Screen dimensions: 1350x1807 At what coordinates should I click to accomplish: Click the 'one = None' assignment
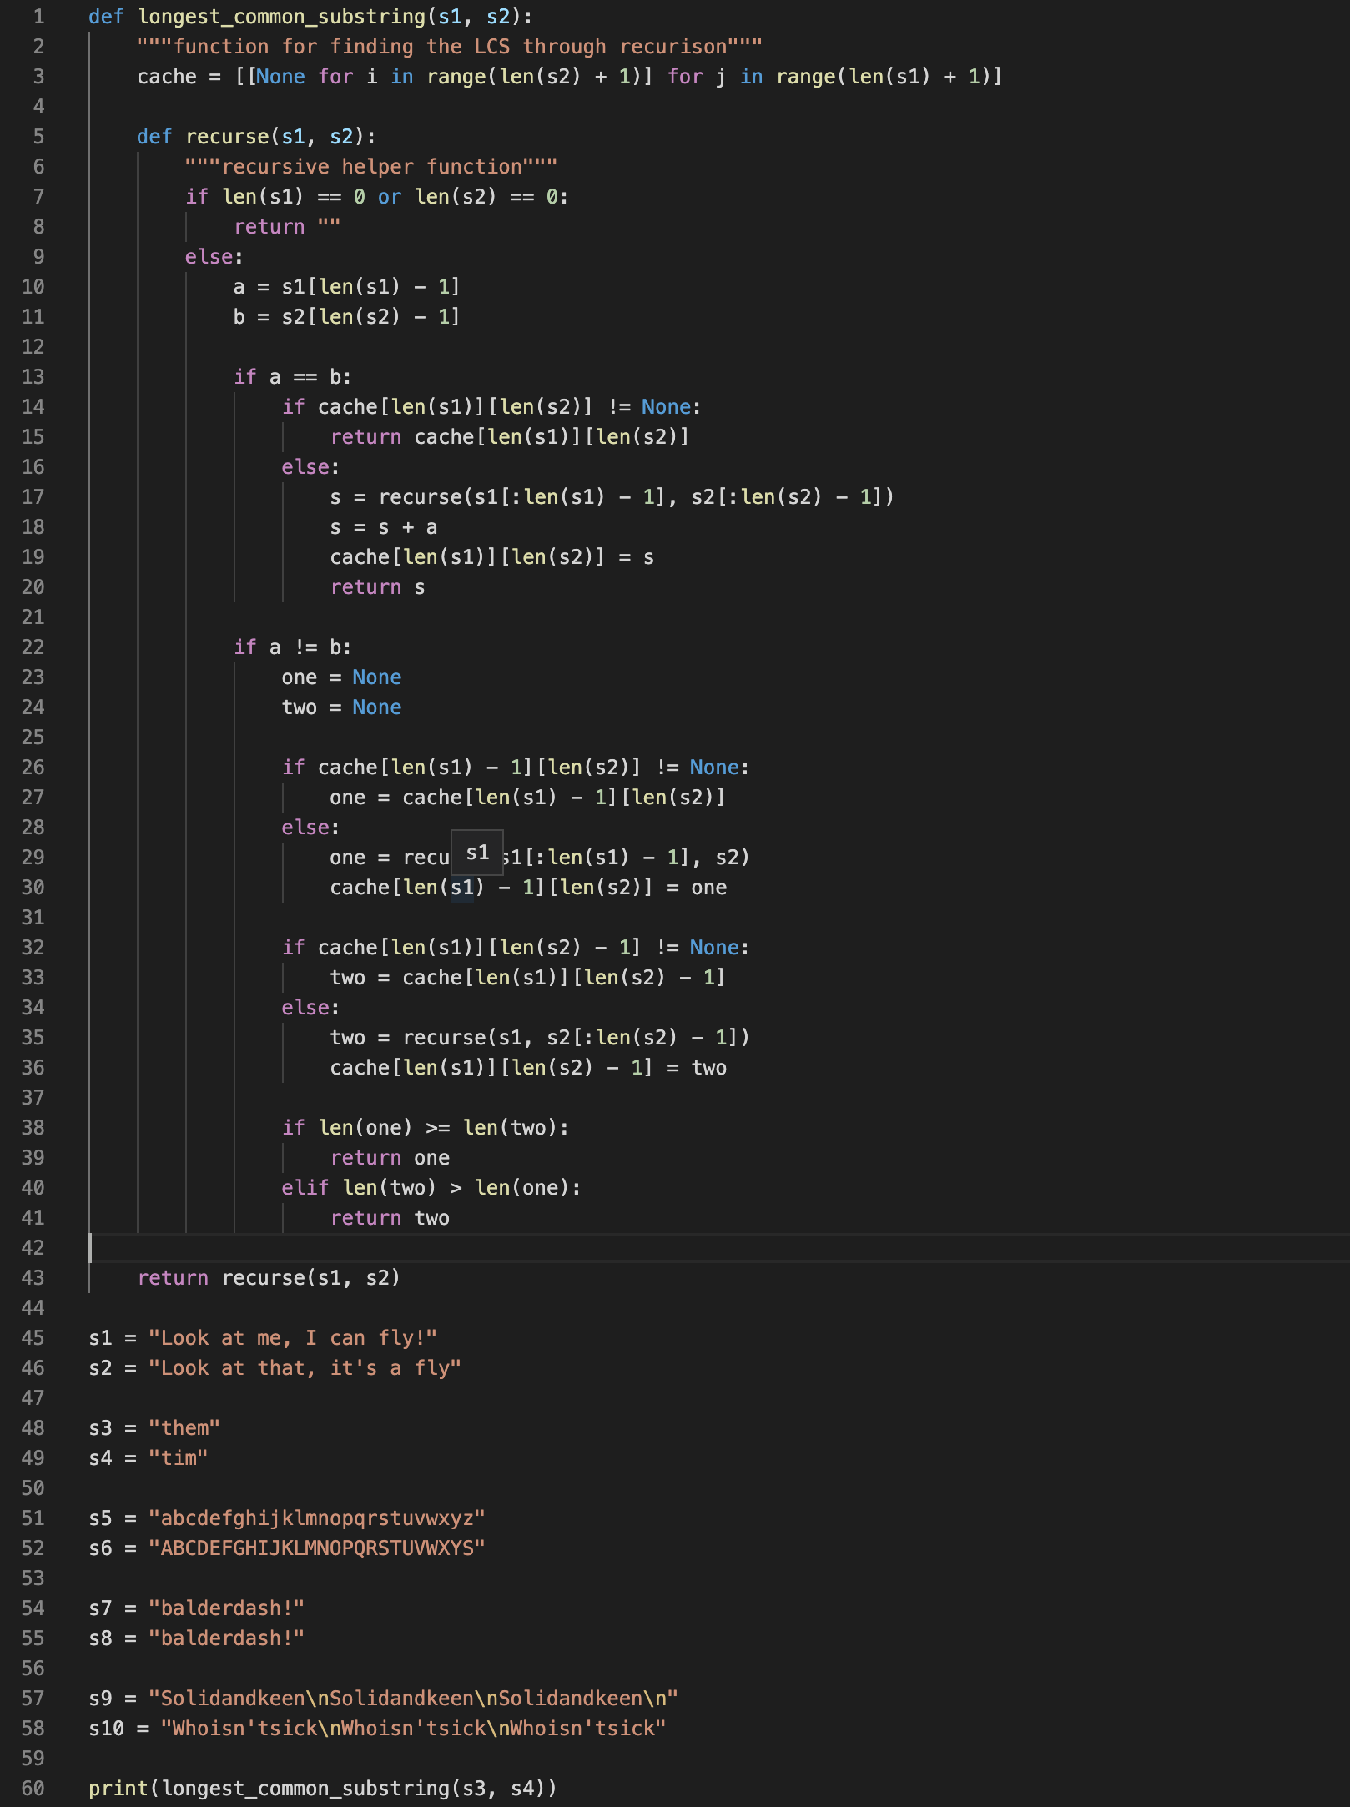[x=341, y=677]
